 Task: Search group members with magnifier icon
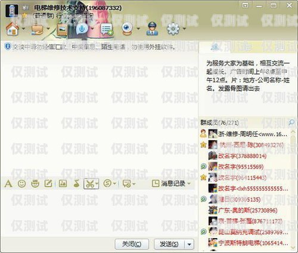pyautogui.click(x=291, y=122)
